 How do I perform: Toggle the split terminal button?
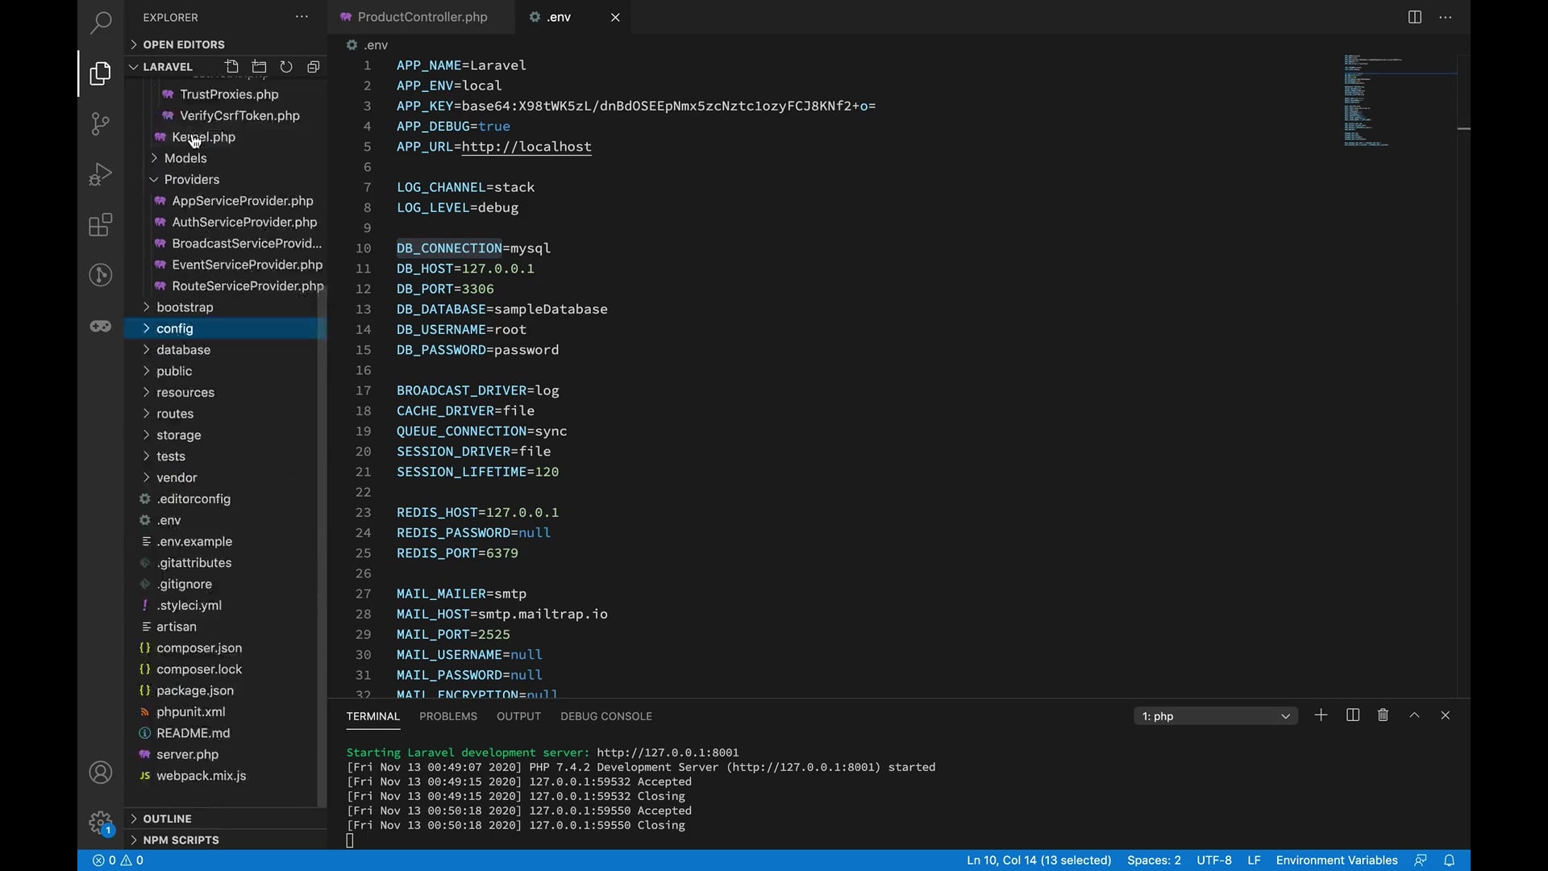[1353, 715]
